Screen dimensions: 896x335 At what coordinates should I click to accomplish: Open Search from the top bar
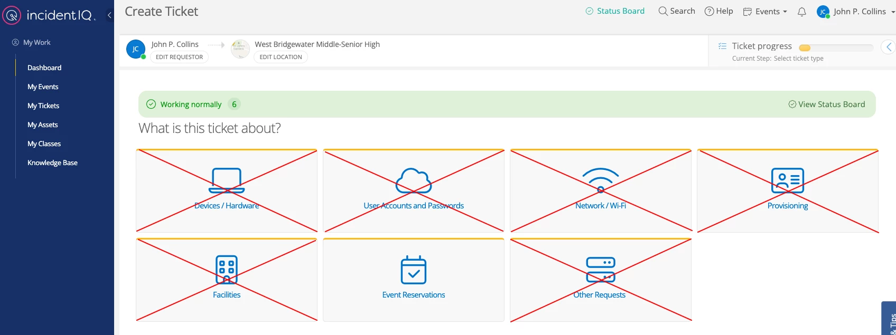point(677,11)
